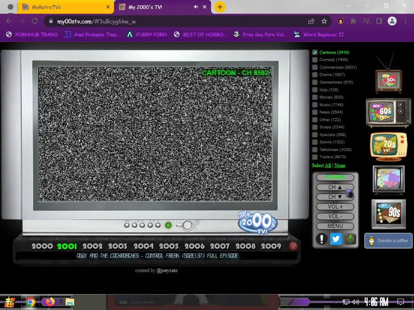The height and width of the screenshot is (310, 414).
Task: Open the Chrome three-dot menu
Action: 405,21
